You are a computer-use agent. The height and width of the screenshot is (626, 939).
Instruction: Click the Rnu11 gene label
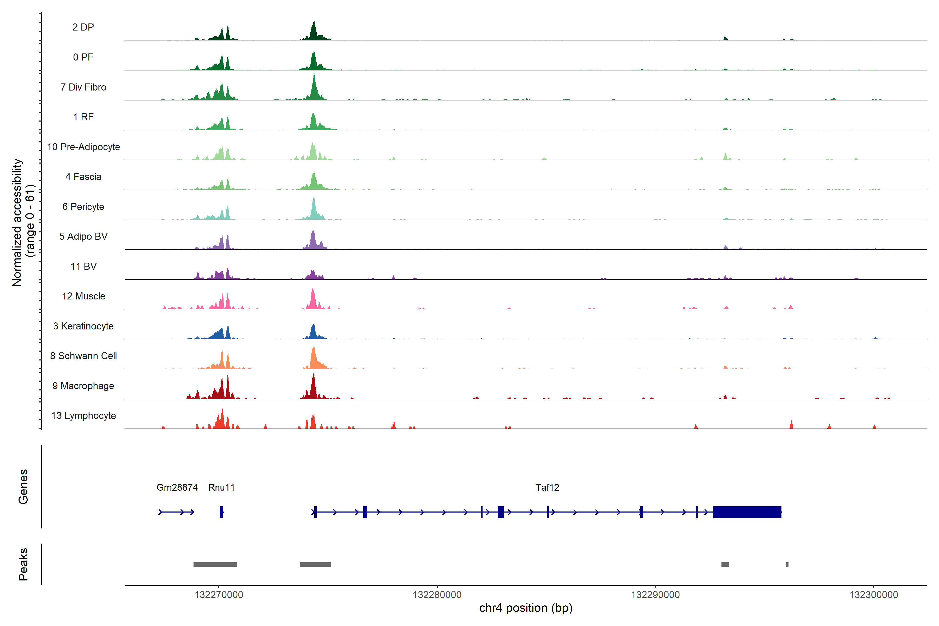coord(221,487)
